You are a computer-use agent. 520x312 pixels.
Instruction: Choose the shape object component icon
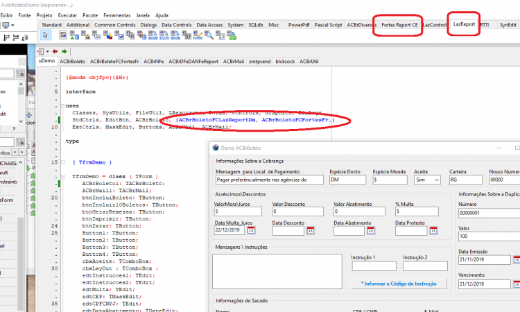point(107,35)
